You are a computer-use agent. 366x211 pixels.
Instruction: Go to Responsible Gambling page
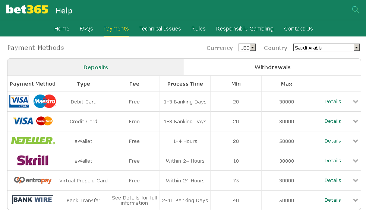[244, 29]
